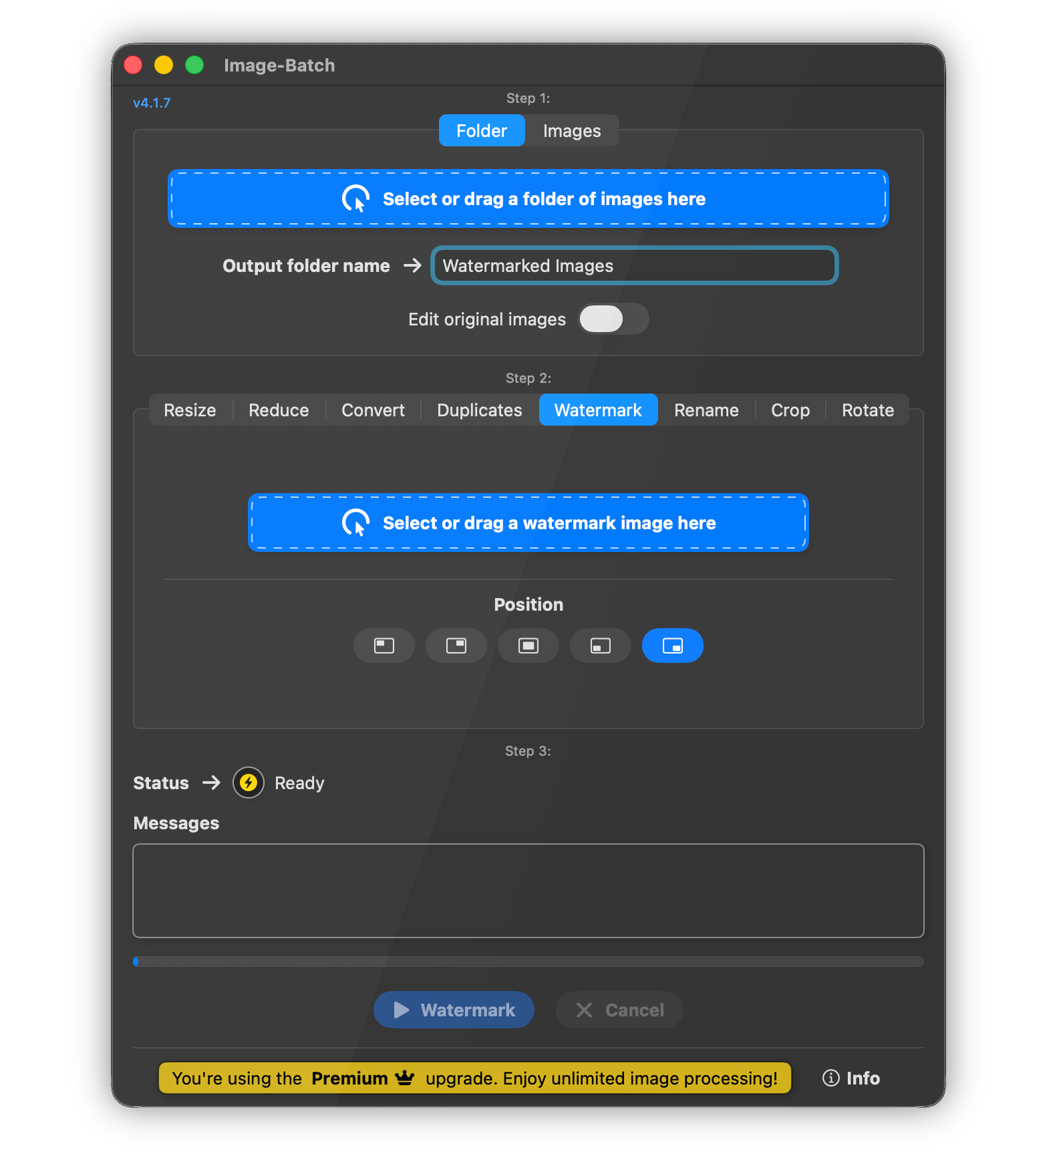Click the v4.1.7 version label

coord(152,103)
